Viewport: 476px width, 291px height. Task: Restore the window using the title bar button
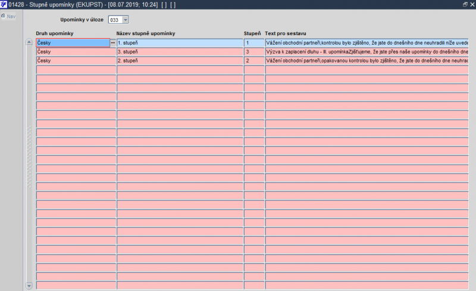[465, 4]
